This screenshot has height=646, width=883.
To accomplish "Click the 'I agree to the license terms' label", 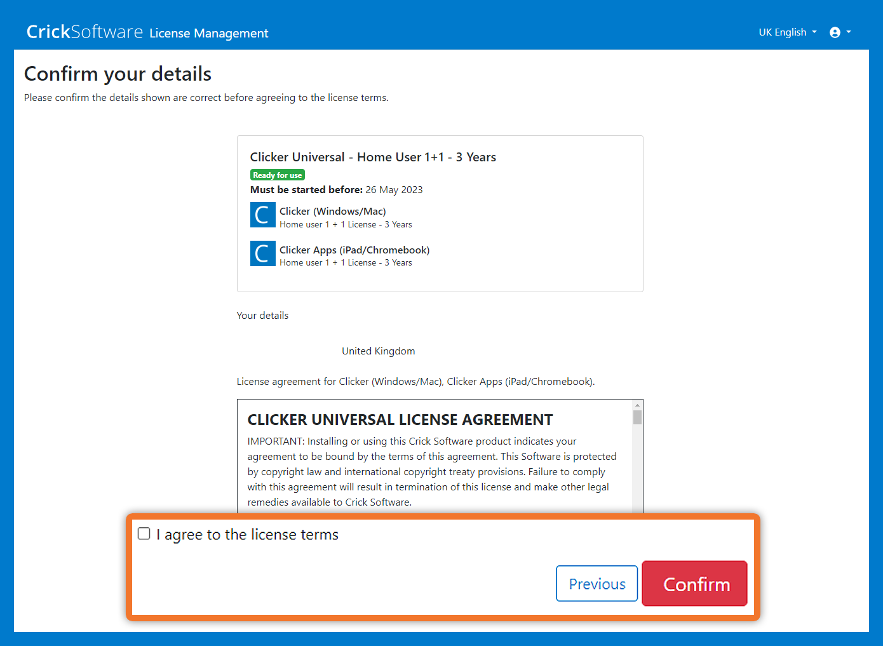I will [251, 535].
